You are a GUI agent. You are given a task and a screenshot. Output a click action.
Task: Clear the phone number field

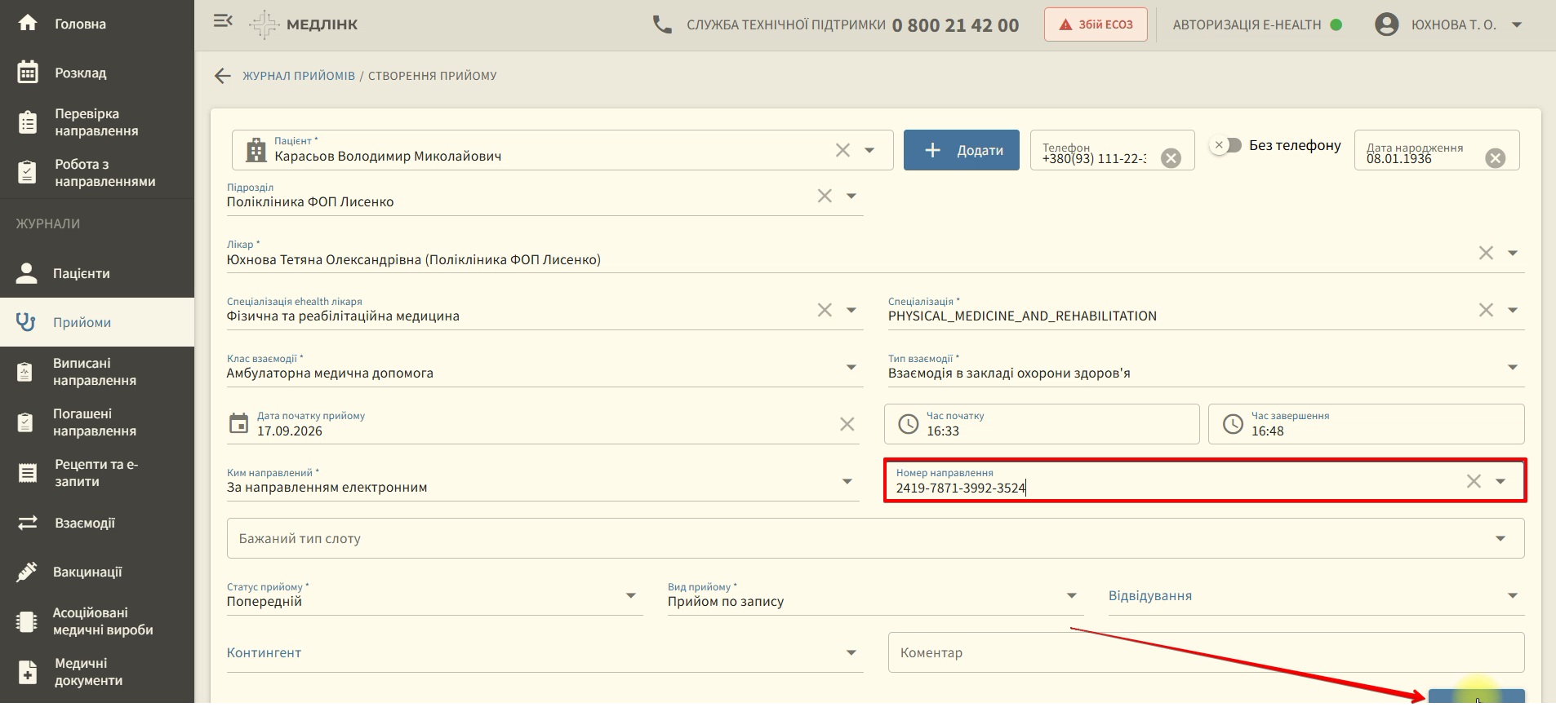tap(1171, 158)
